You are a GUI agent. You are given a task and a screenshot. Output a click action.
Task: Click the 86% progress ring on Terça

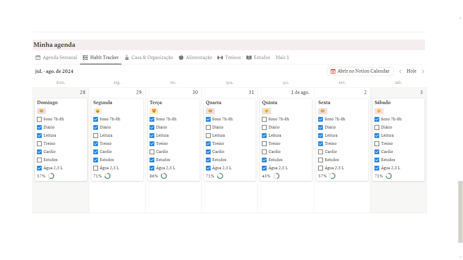[x=164, y=176]
